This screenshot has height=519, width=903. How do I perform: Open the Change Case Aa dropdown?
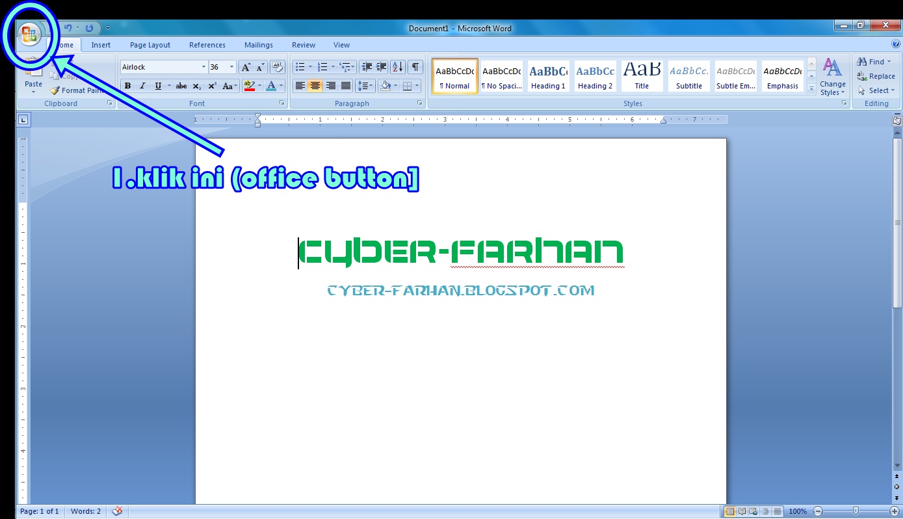tap(230, 86)
